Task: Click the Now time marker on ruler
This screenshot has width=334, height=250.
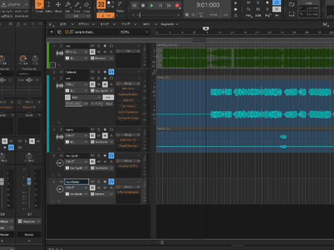Action: 206,28
